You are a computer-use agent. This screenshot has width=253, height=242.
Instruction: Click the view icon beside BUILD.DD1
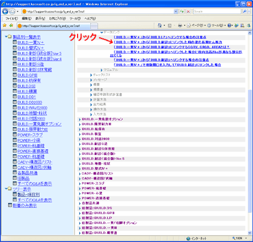[x=15, y=97]
